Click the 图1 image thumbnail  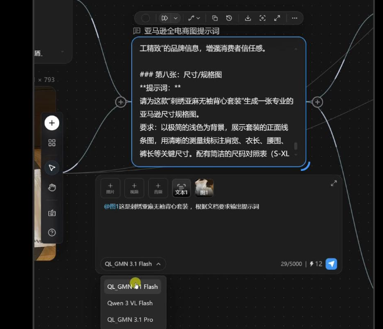pos(204,188)
